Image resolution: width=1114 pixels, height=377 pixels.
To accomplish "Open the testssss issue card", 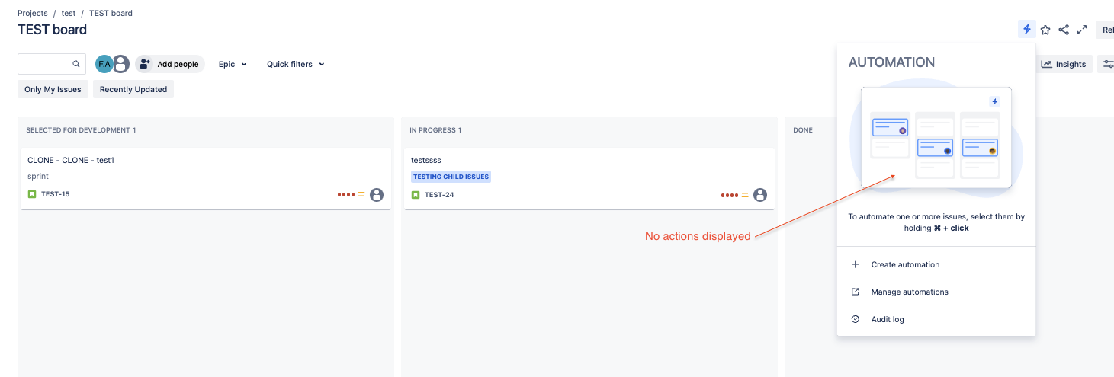I will (589, 178).
